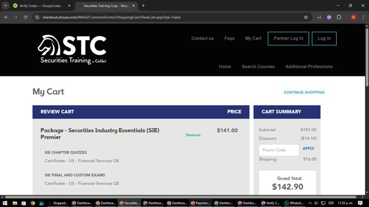Open the Contact us page

202,39
